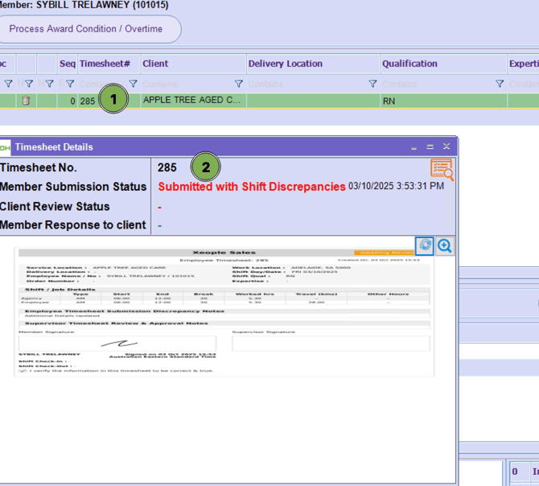Click the filter icon in the Qualification column
This screenshot has width=539, height=486.
[x=500, y=84]
